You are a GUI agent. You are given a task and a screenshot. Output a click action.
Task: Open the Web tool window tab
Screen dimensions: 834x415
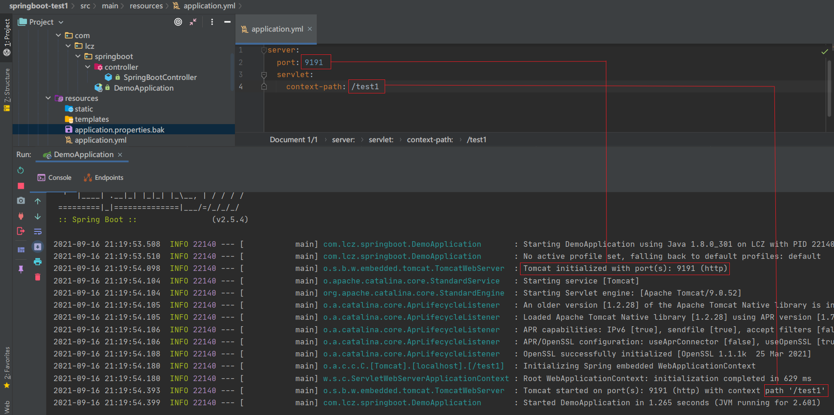click(x=7, y=407)
